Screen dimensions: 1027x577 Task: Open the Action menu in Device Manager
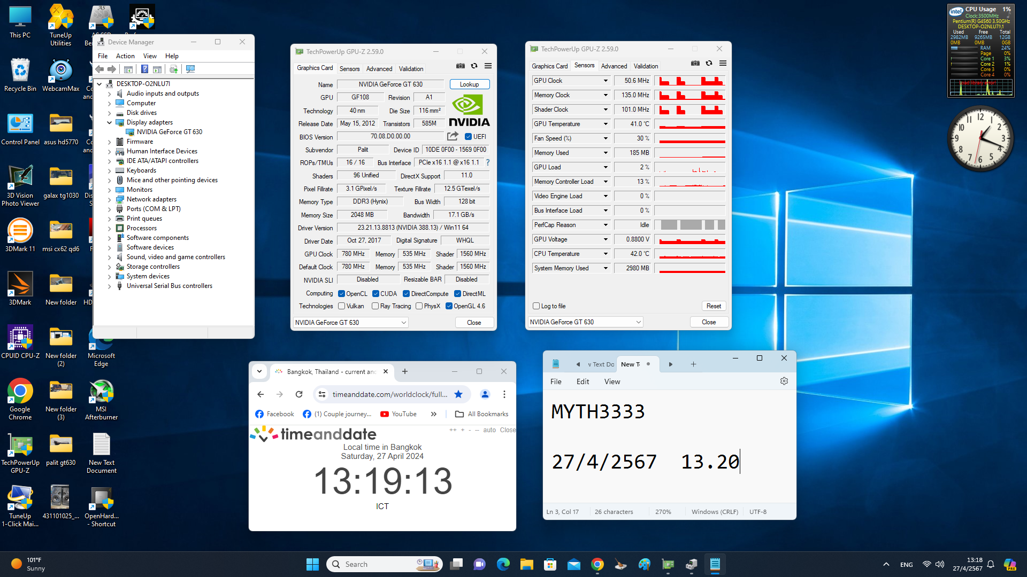click(x=125, y=56)
